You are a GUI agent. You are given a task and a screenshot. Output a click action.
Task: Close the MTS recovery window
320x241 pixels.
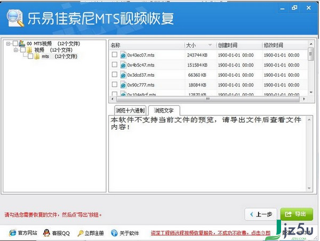point(309,8)
